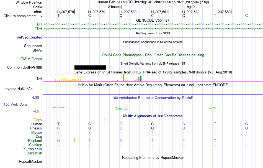The height and width of the screenshot is (168, 263).
Task: Click Elephant base A in alignment
Action: coord(121,141)
